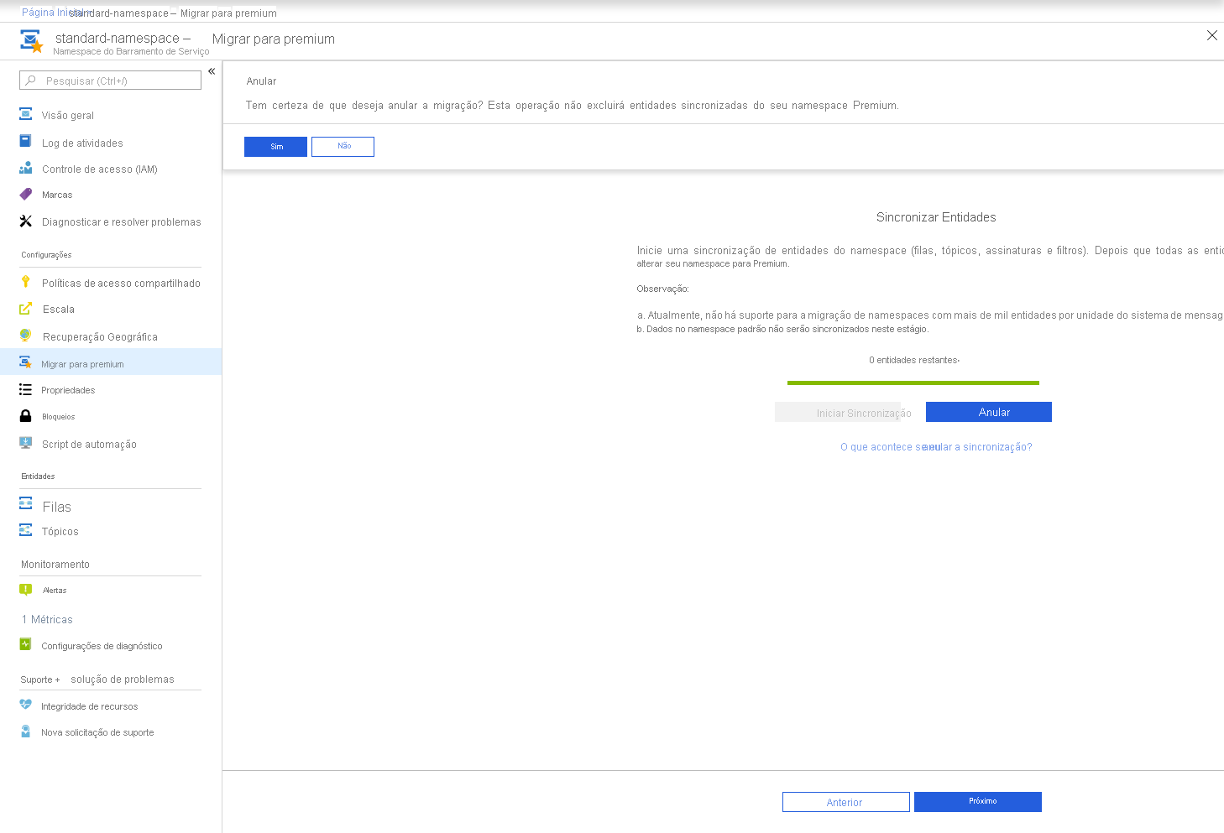
Task: Open Log de atividades
Action: click(82, 143)
